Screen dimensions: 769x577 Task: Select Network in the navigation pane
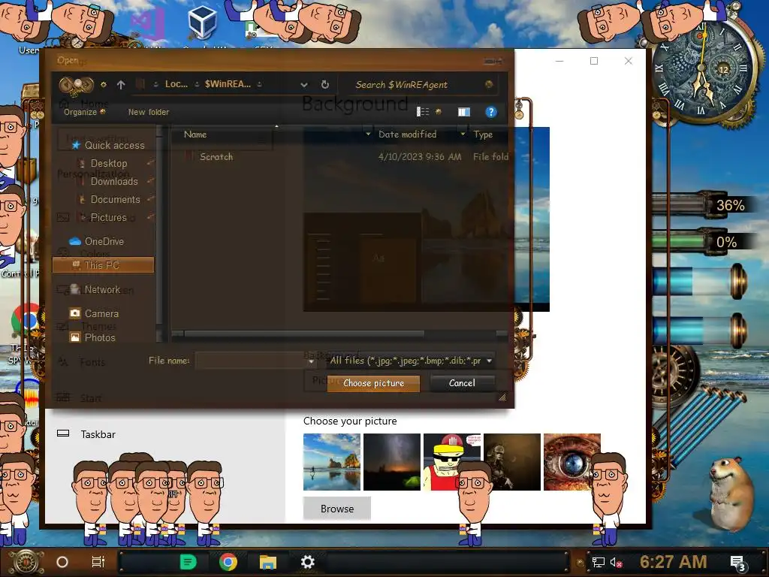[102, 289]
